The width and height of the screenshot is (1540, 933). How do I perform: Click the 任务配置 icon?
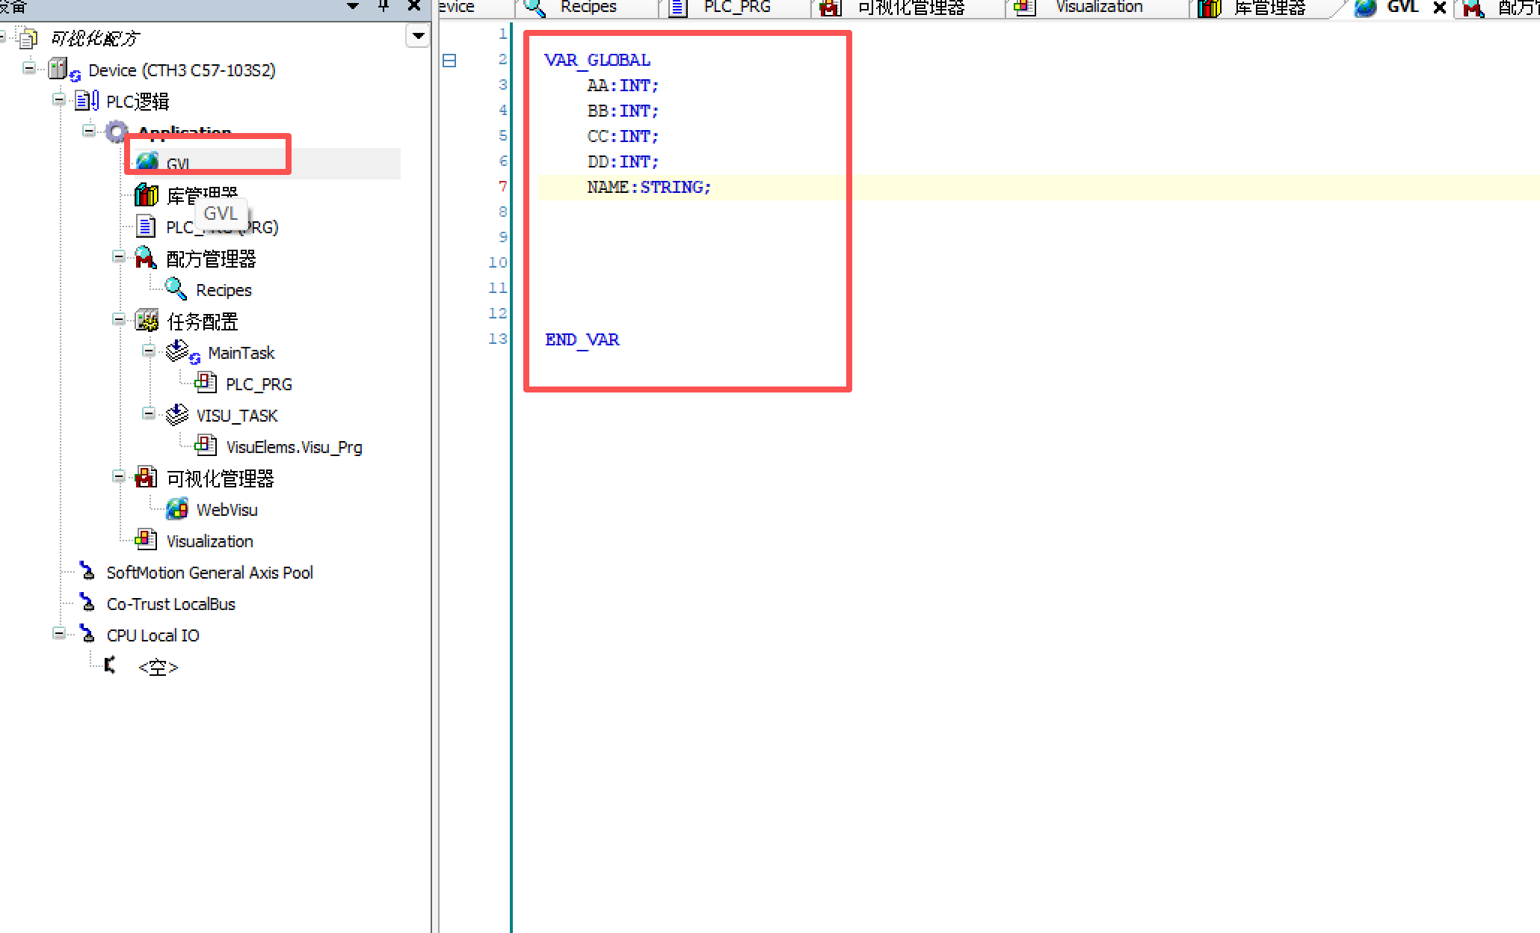click(147, 321)
